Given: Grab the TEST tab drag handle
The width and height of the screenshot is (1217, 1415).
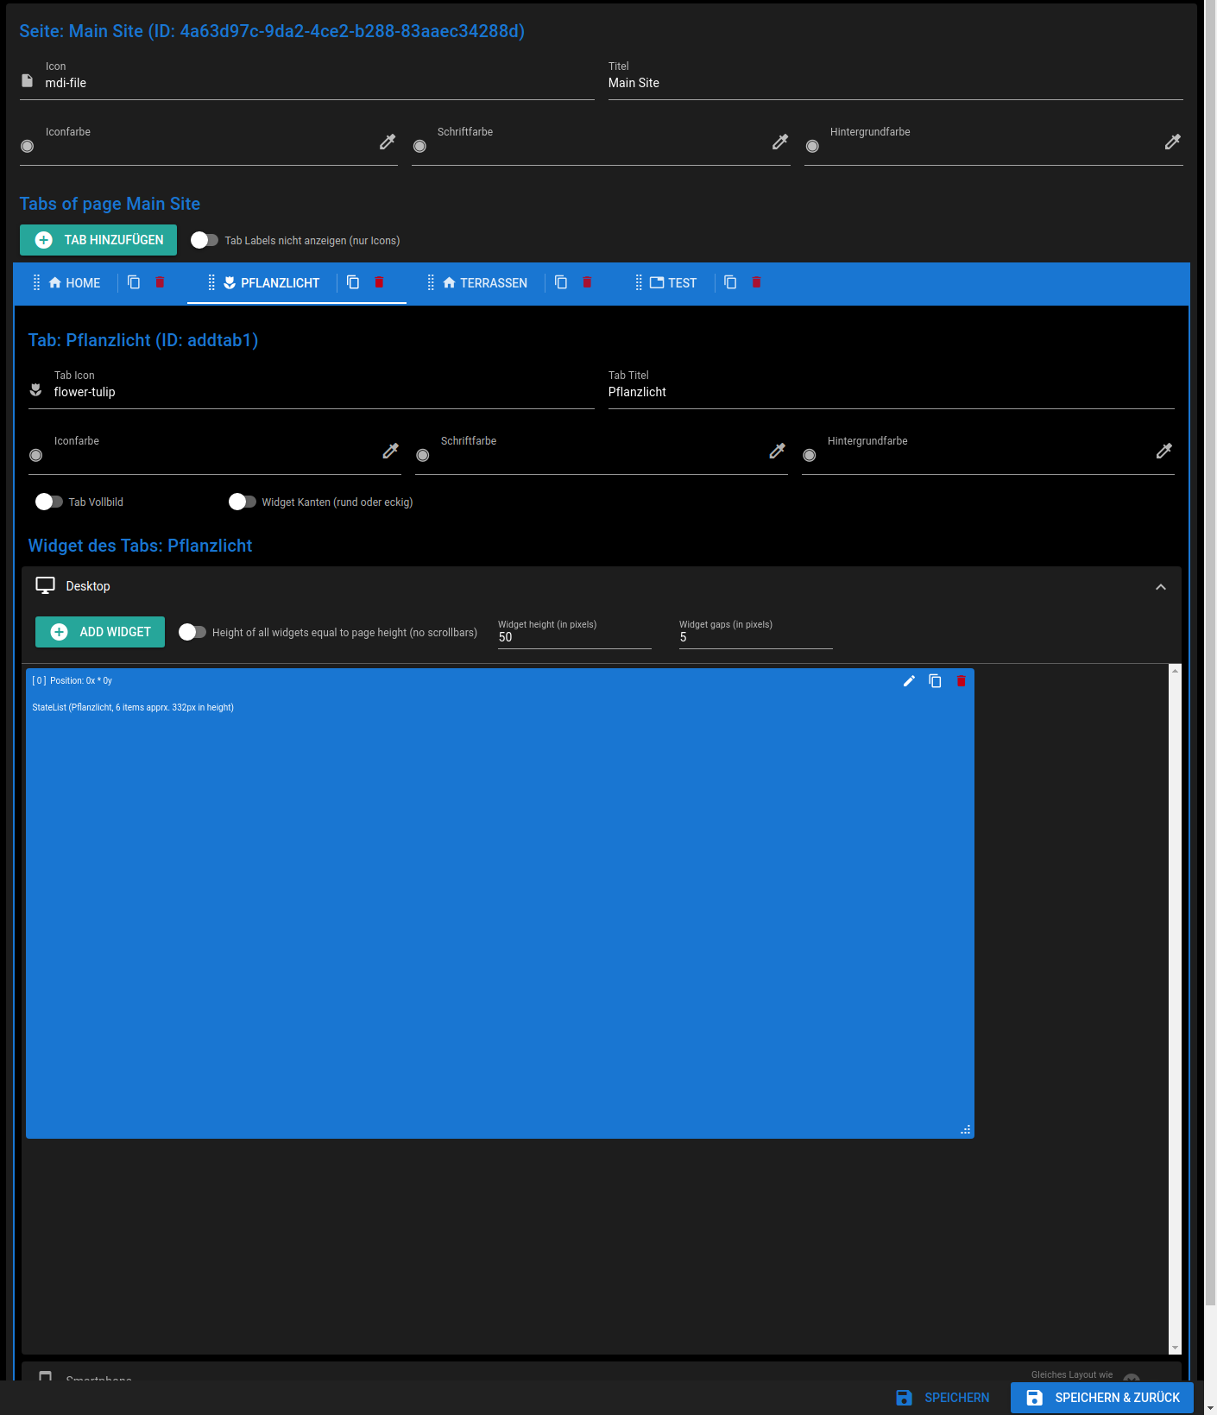Looking at the screenshot, I should pos(639,282).
